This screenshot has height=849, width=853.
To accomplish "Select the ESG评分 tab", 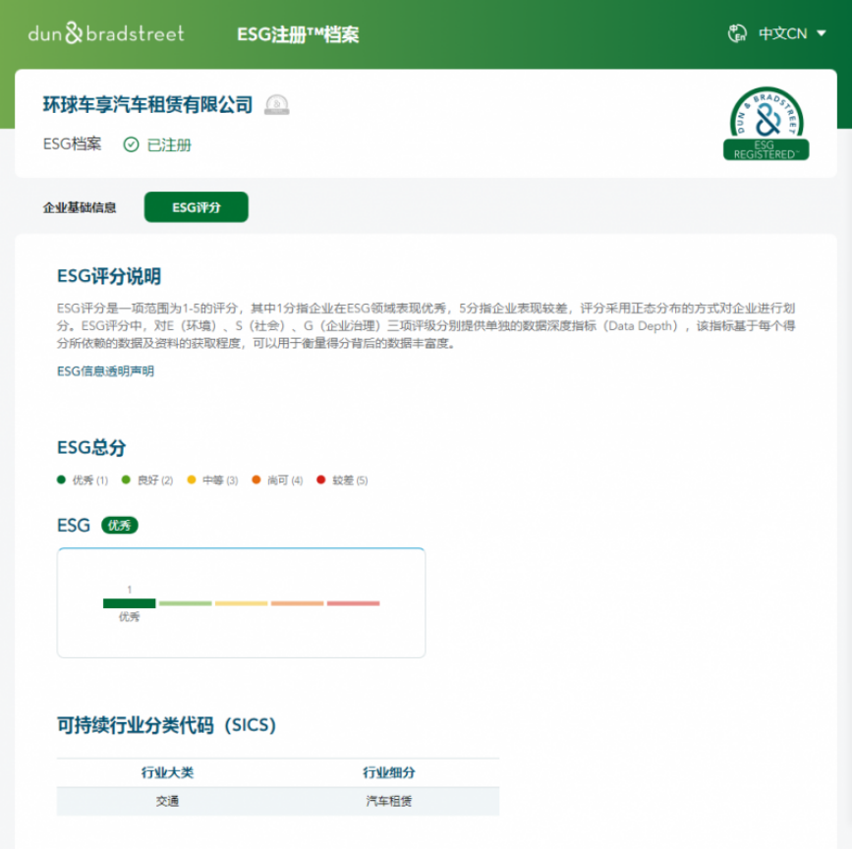I will 196,207.
